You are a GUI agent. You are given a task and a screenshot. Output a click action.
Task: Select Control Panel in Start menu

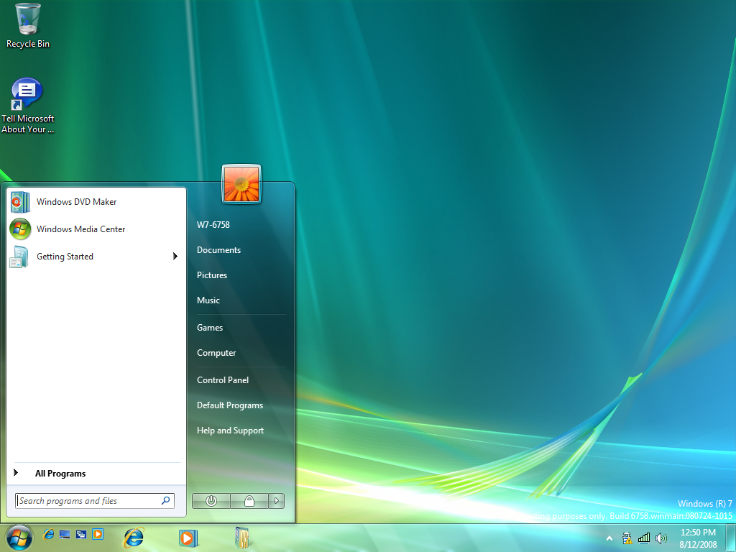tap(223, 380)
